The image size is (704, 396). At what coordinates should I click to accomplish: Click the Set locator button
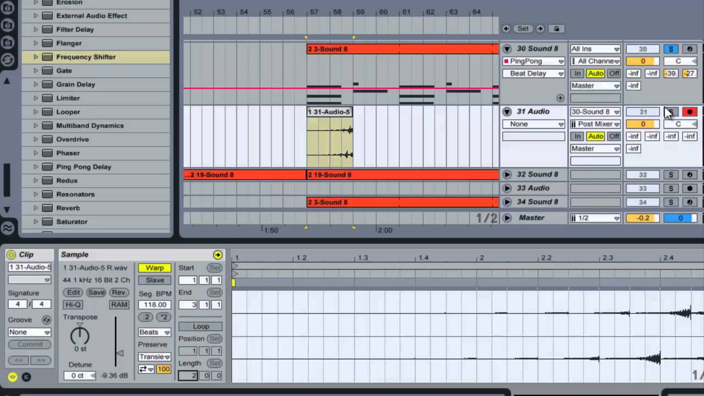click(523, 29)
